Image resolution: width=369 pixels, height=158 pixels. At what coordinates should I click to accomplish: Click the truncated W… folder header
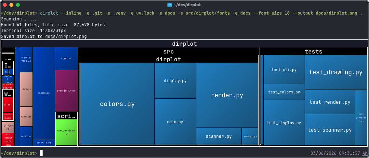click(x=8, y=94)
